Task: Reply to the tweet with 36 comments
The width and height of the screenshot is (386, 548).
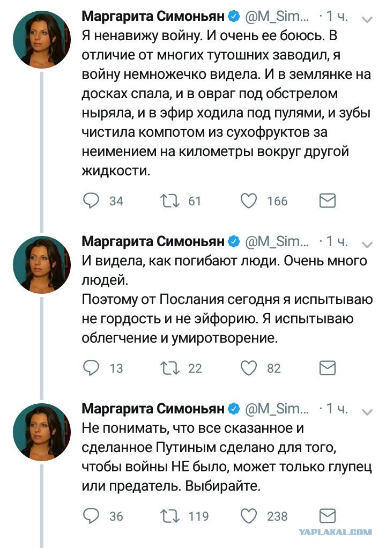Action: tap(91, 516)
